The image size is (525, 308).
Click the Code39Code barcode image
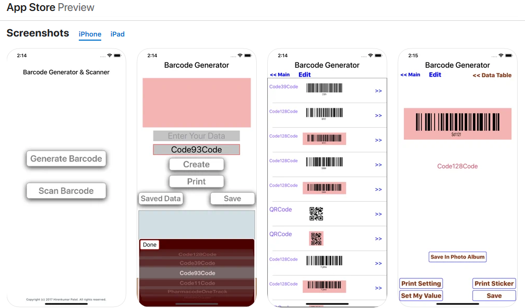324,89
